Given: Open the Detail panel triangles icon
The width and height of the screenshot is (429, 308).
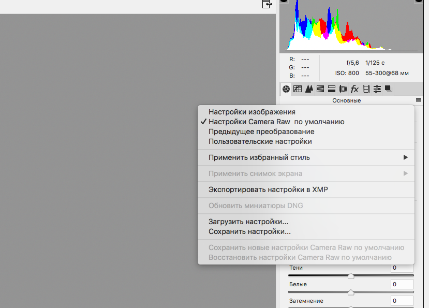Looking at the screenshot, I should coord(309,89).
